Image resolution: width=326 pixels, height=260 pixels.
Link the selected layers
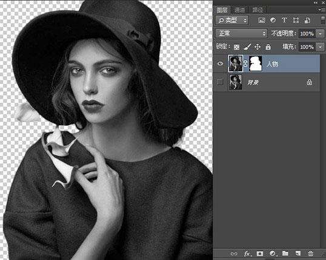[234, 253]
